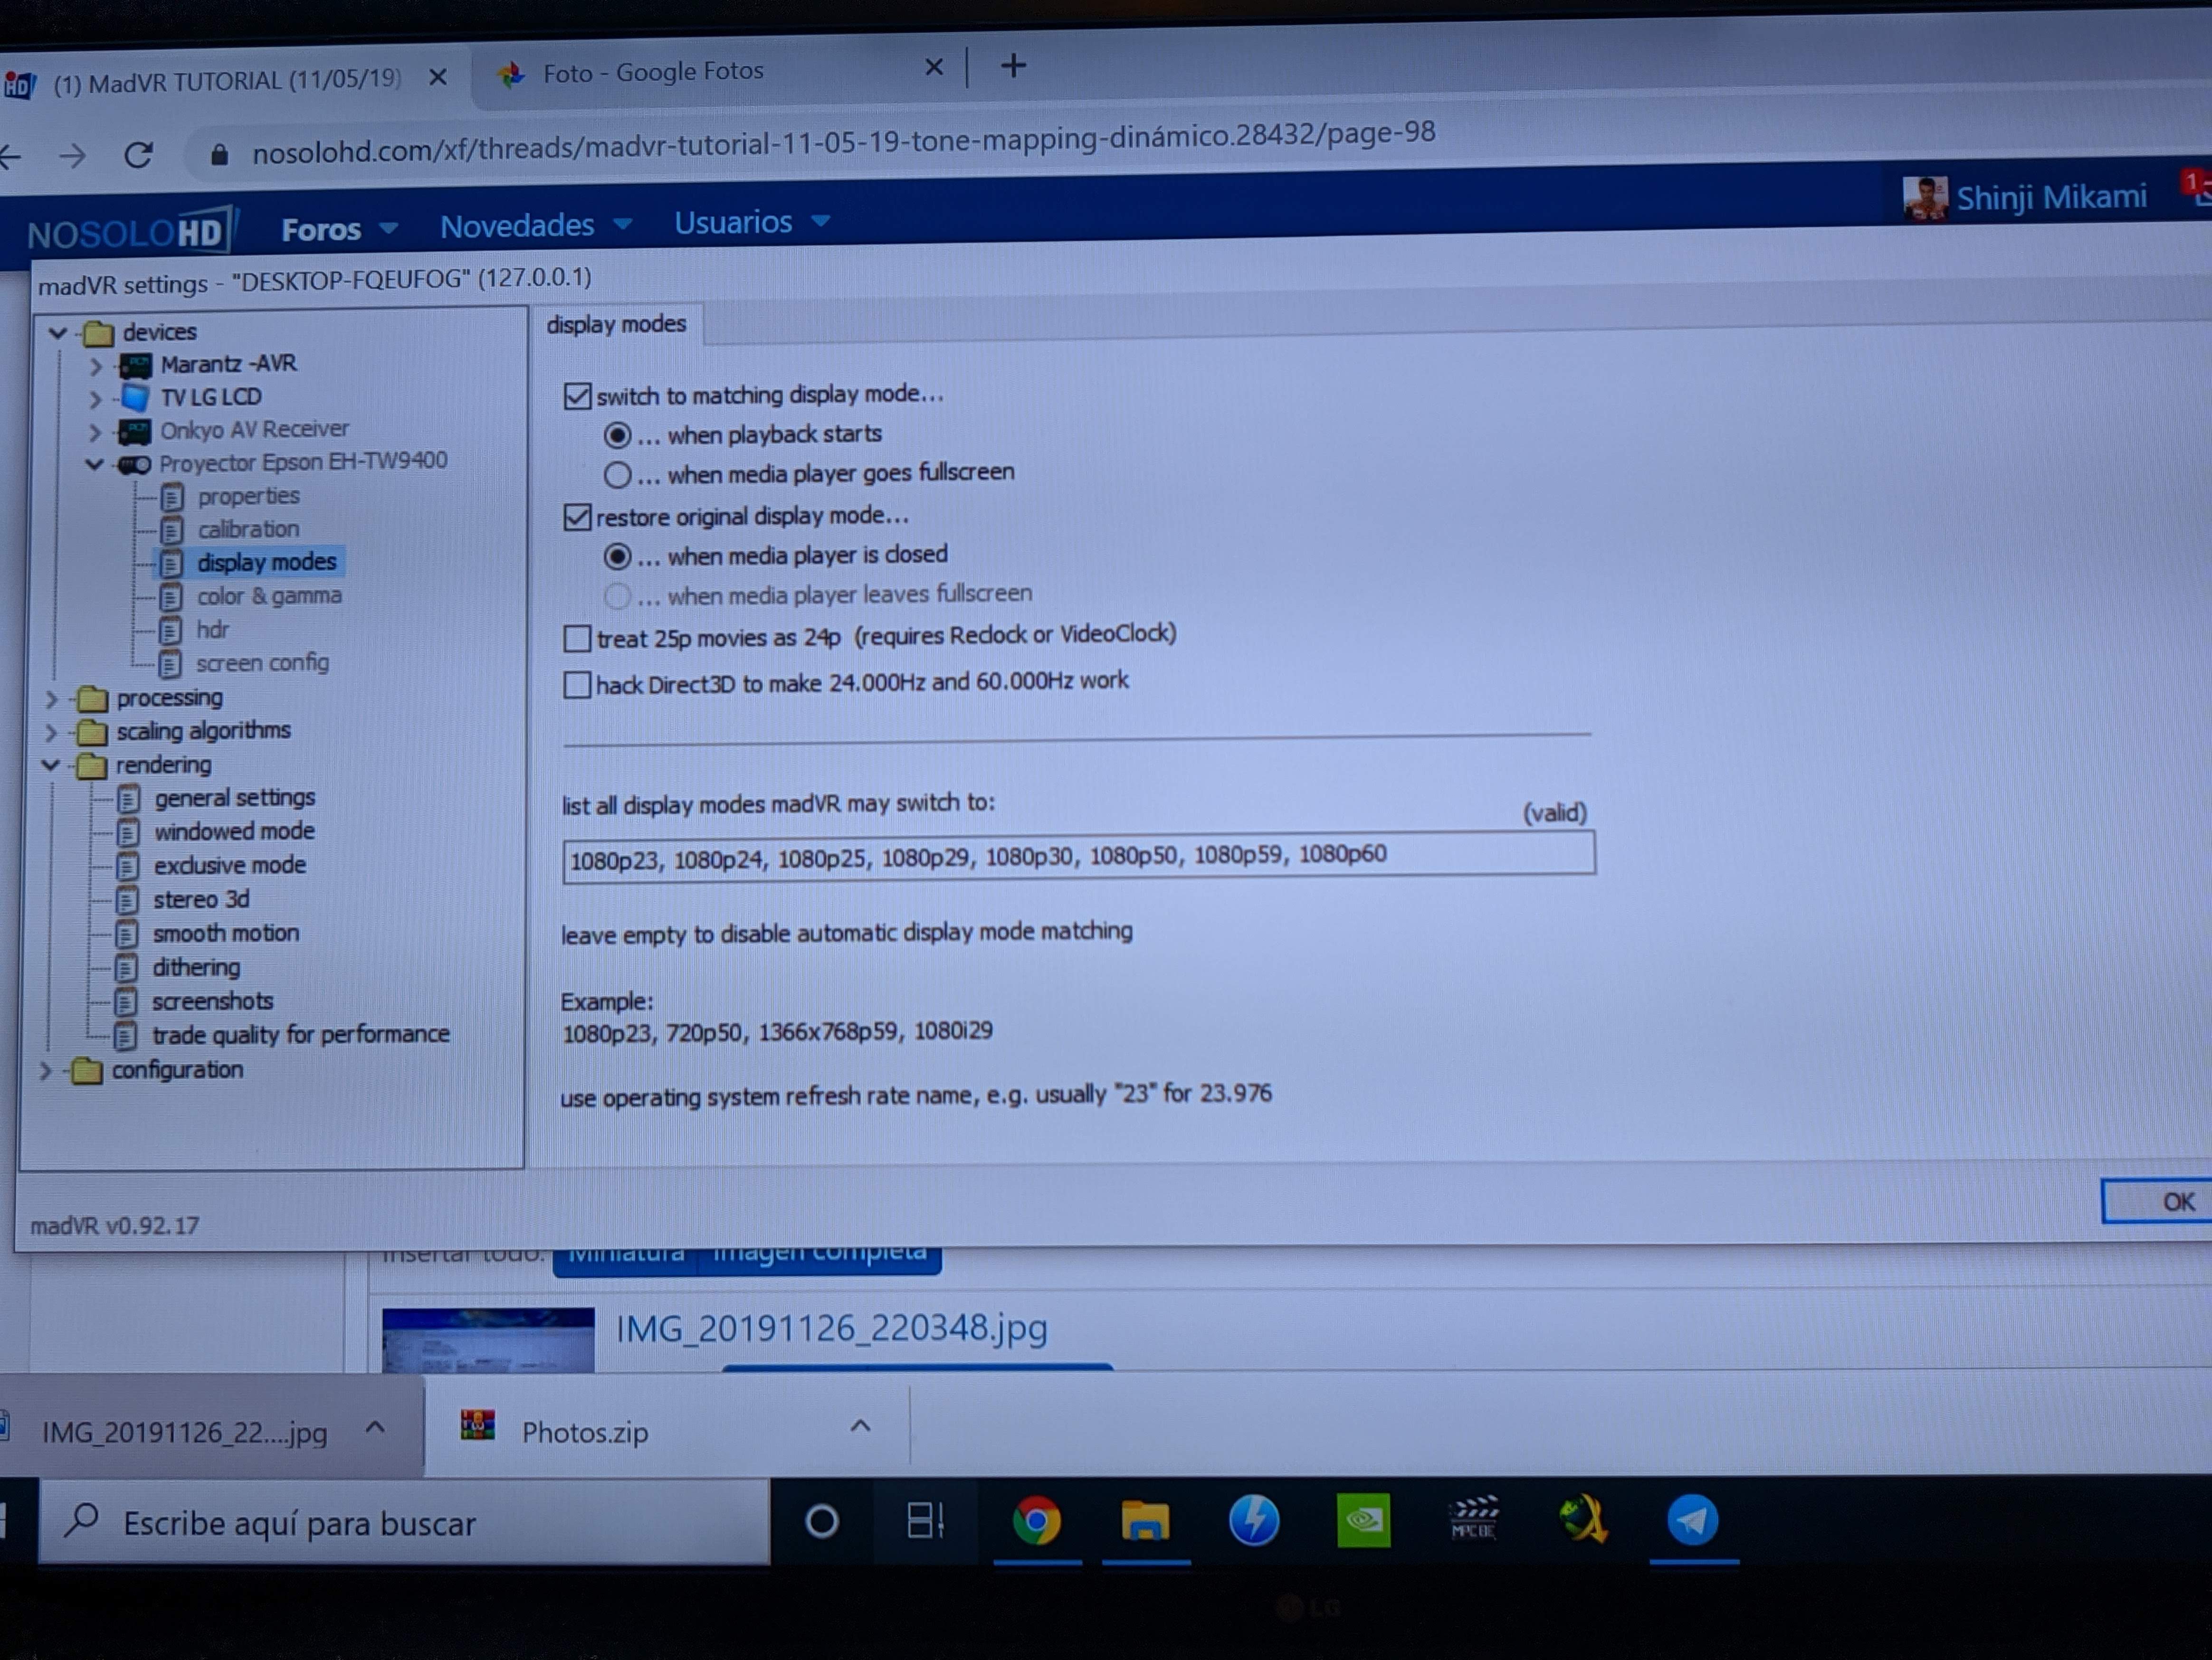Launch NVIDIA app from the taskbar

pyautogui.click(x=1363, y=1521)
